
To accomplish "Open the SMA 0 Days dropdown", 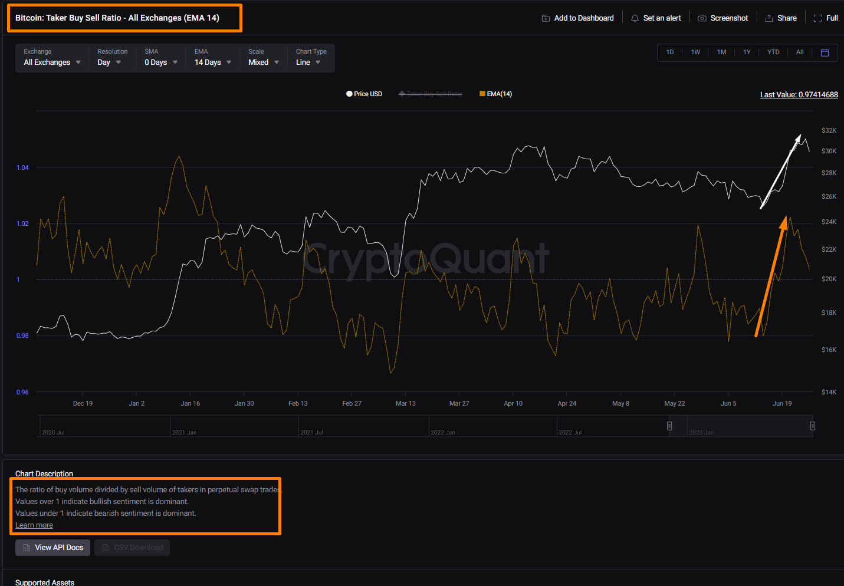I will (x=161, y=58).
